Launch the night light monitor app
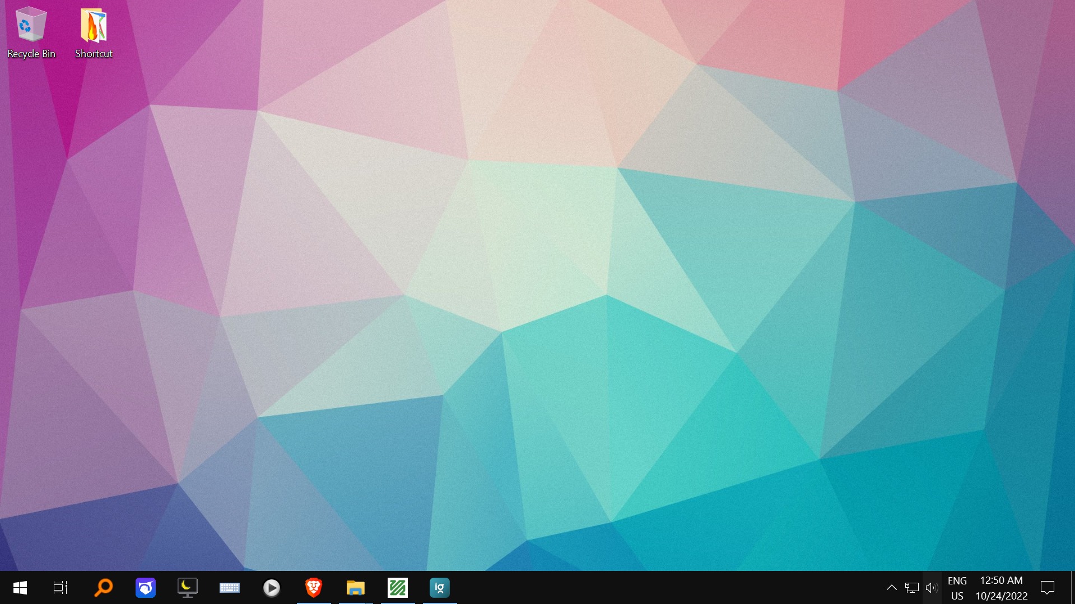The width and height of the screenshot is (1075, 604). point(187,588)
